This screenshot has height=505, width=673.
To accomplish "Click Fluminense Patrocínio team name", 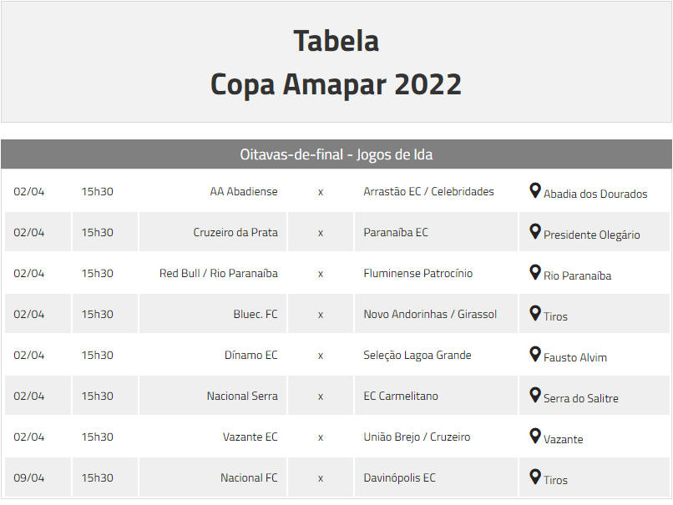I will click(417, 273).
